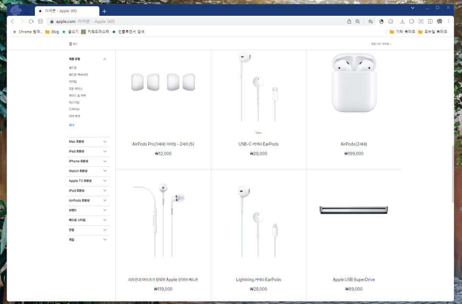This screenshot has width=462, height=304.
Task: Open the tab search chevron in title bar
Action: (413, 8)
